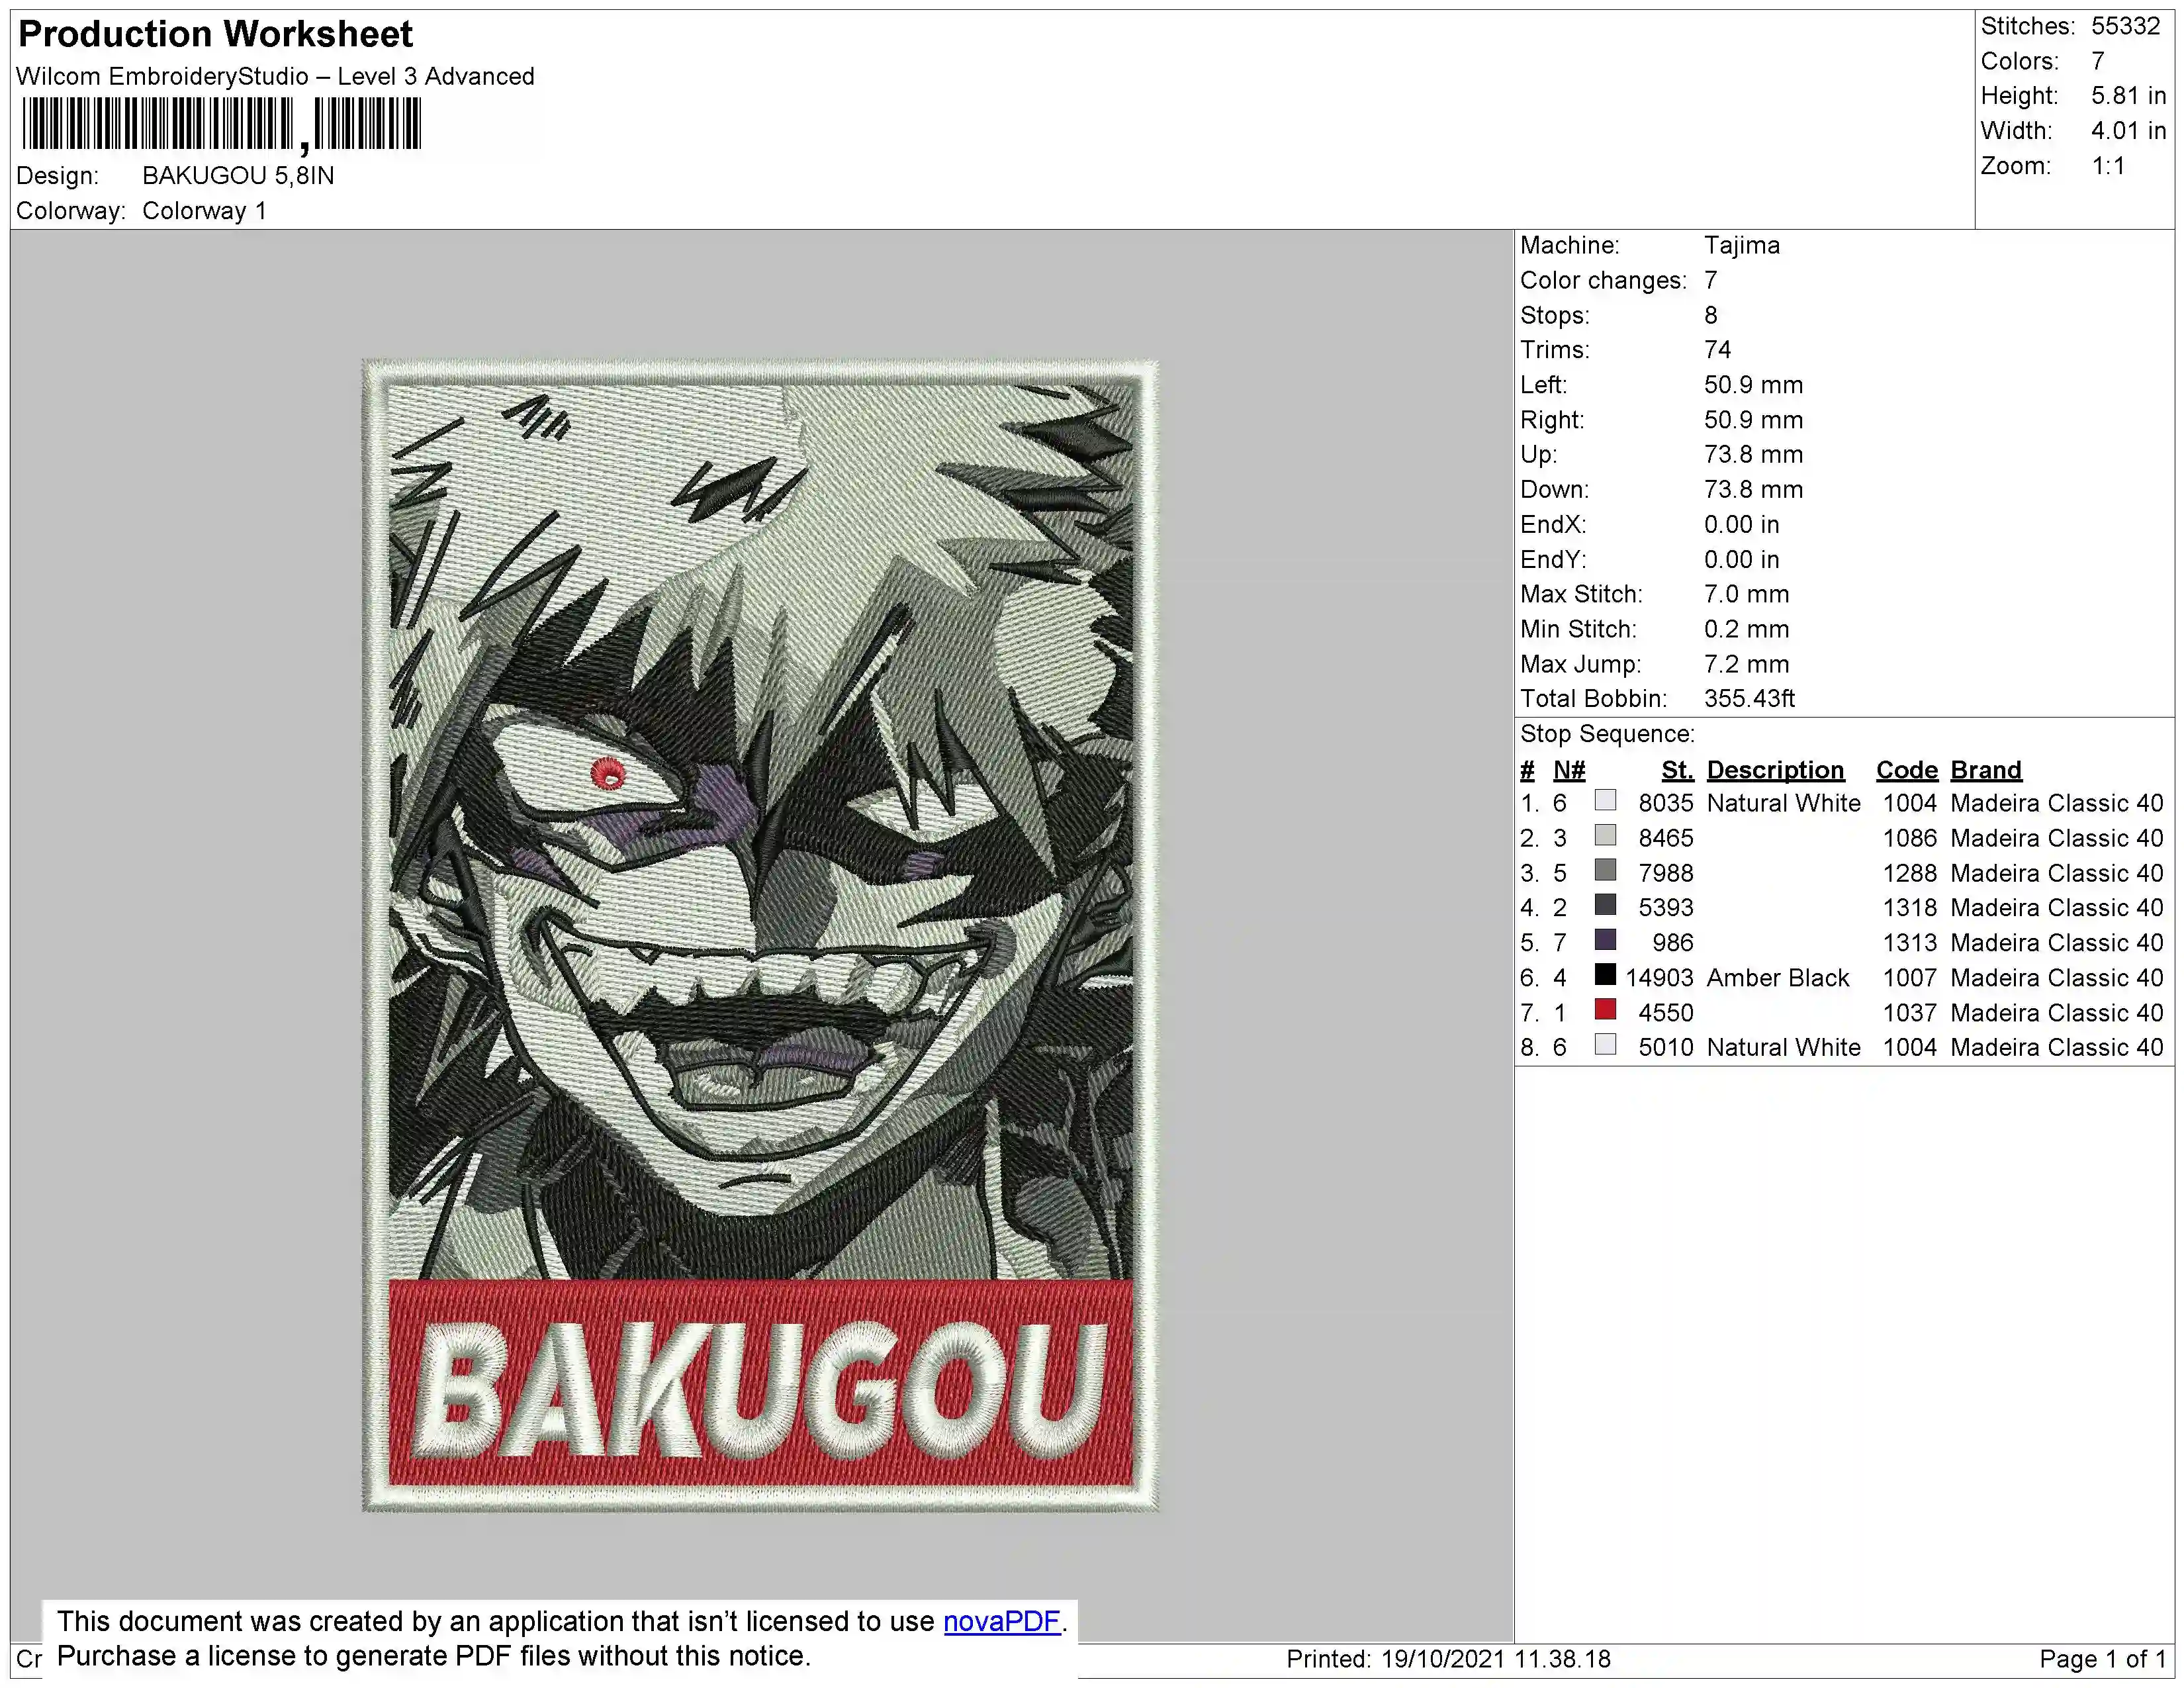The height and width of the screenshot is (1688, 2184).
Task: Click the 'Printed: 19/10/2021 11.38.18' footer
Action: (1448, 1659)
